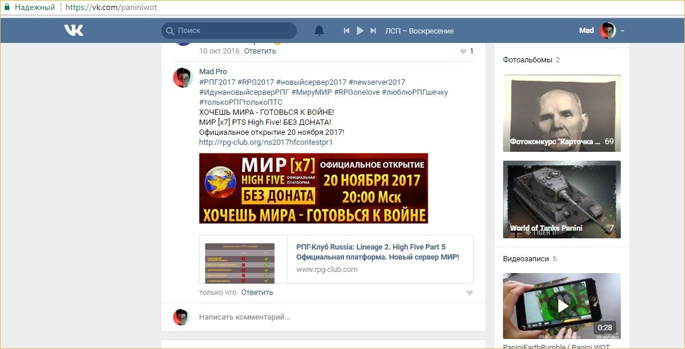Open hashtag #RPGonelove

coord(356,92)
